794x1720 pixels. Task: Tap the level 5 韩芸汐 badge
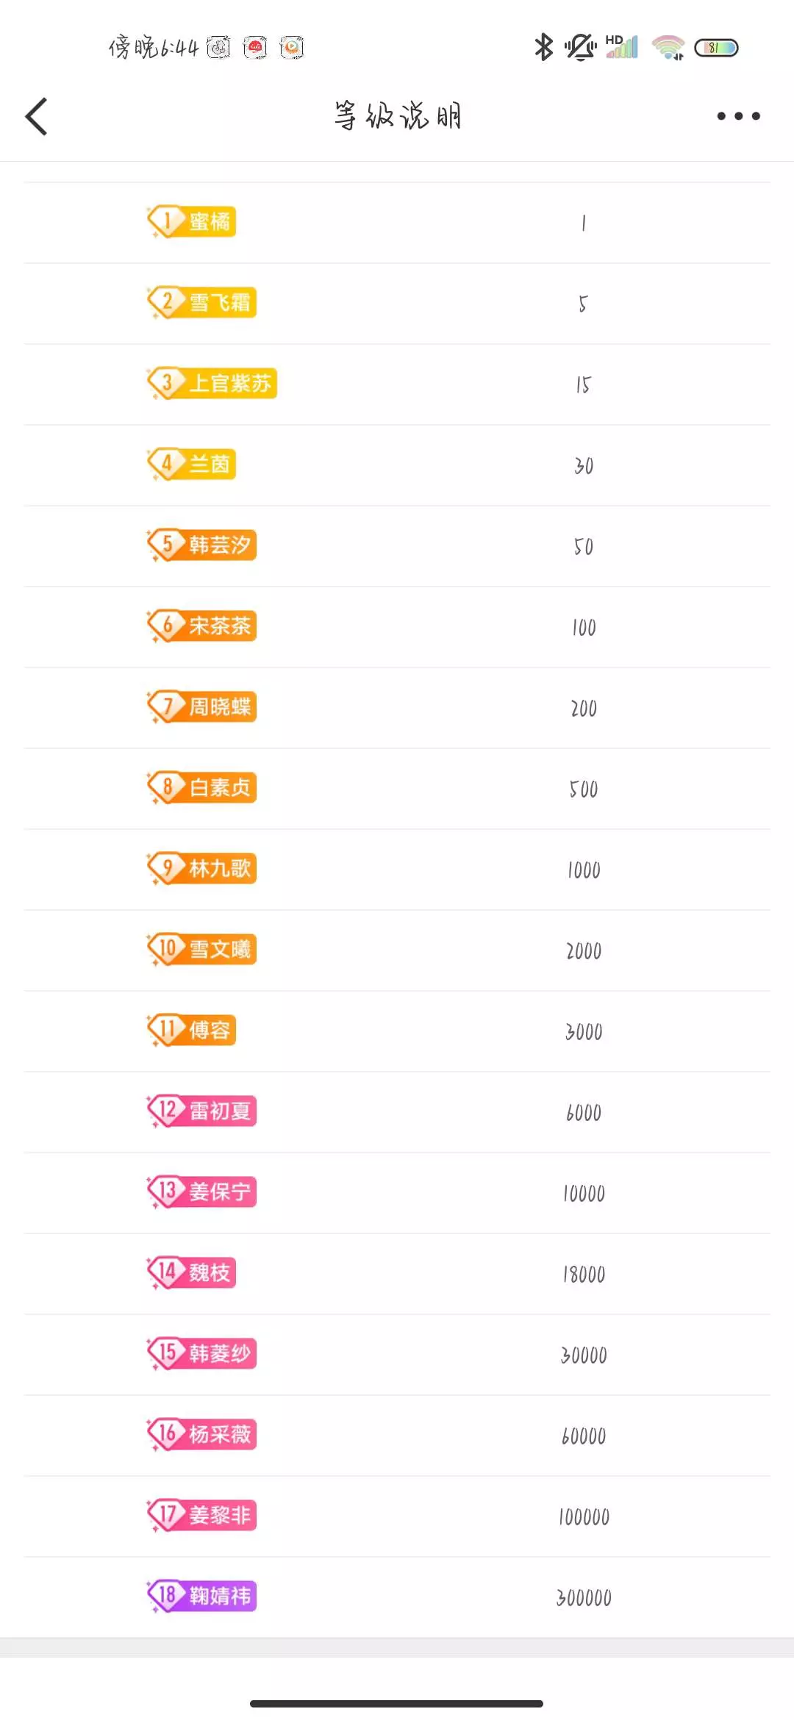(x=201, y=545)
